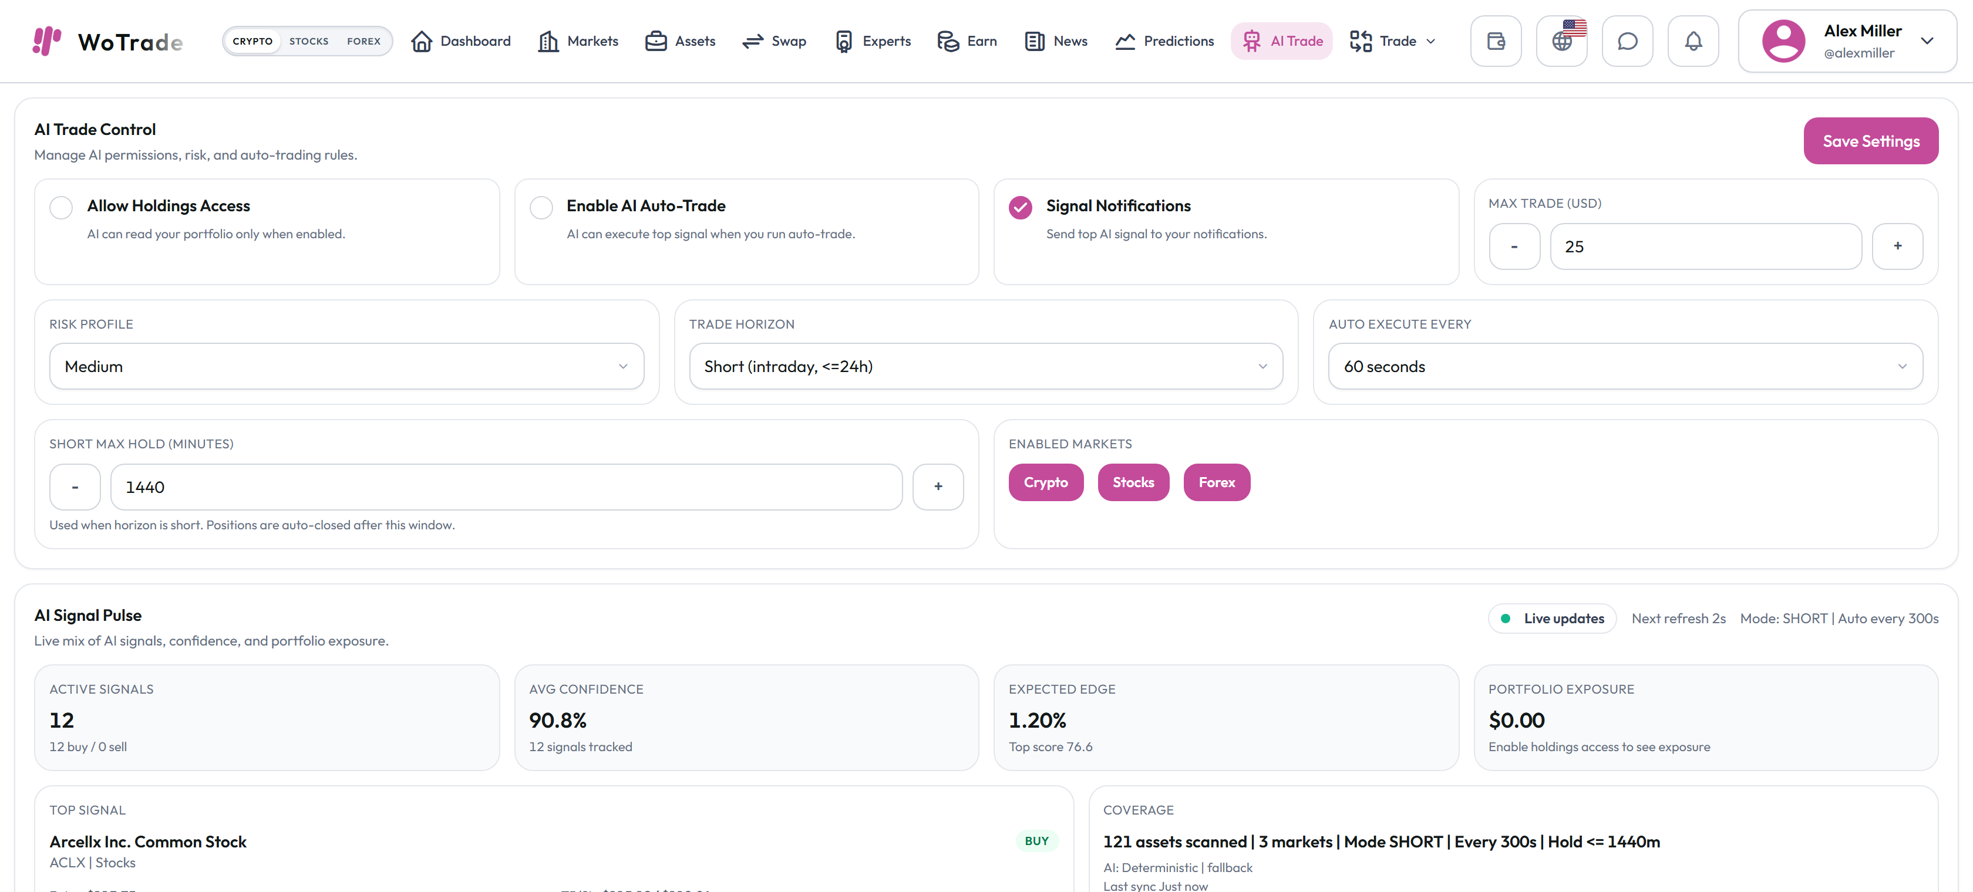Click the Assets briefcase icon

656,41
